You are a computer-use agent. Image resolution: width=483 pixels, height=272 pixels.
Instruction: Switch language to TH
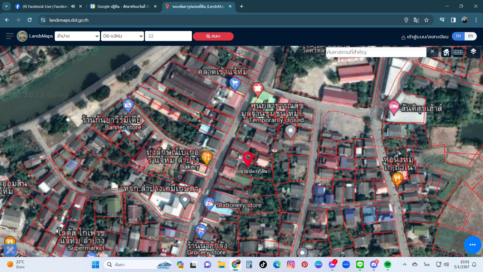coord(458,36)
